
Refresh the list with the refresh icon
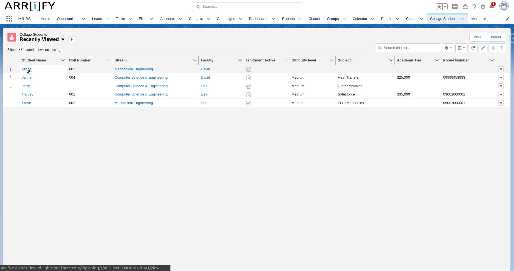(x=473, y=48)
